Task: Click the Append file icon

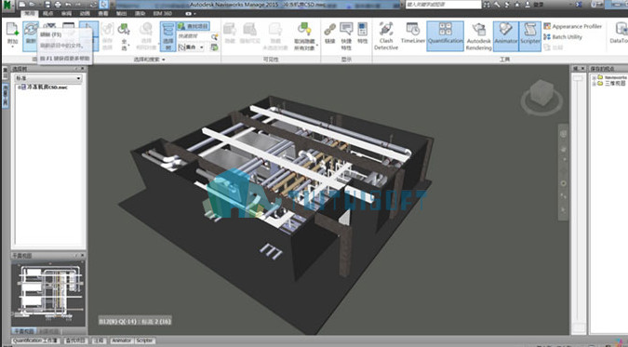Action: (x=12, y=34)
